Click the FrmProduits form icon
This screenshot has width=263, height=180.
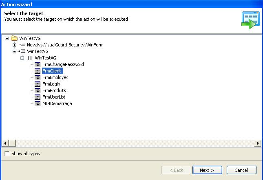pos(38,90)
